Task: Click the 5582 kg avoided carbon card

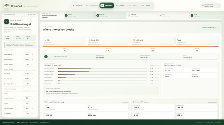Action: (x=196, y=115)
